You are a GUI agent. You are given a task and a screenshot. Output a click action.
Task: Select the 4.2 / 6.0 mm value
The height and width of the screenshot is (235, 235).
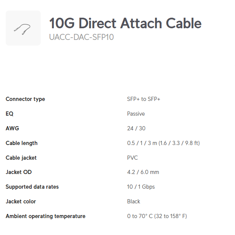(143, 172)
